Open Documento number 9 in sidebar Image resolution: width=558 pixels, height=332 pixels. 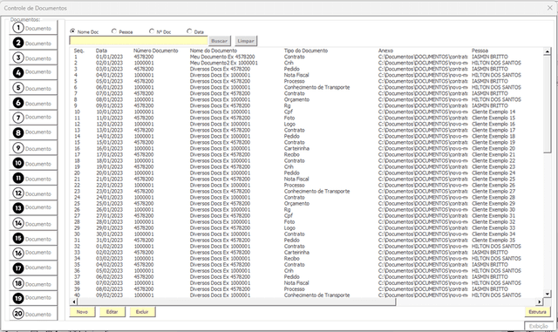point(33,147)
